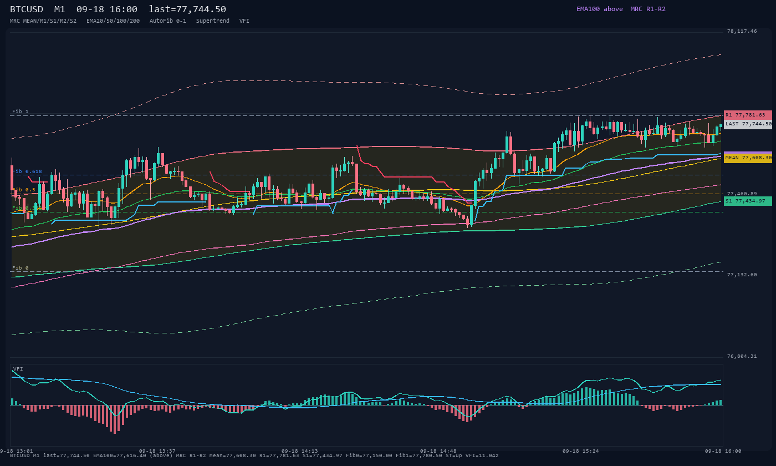Click the 'EMA100 above' status text

click(600, 9)
